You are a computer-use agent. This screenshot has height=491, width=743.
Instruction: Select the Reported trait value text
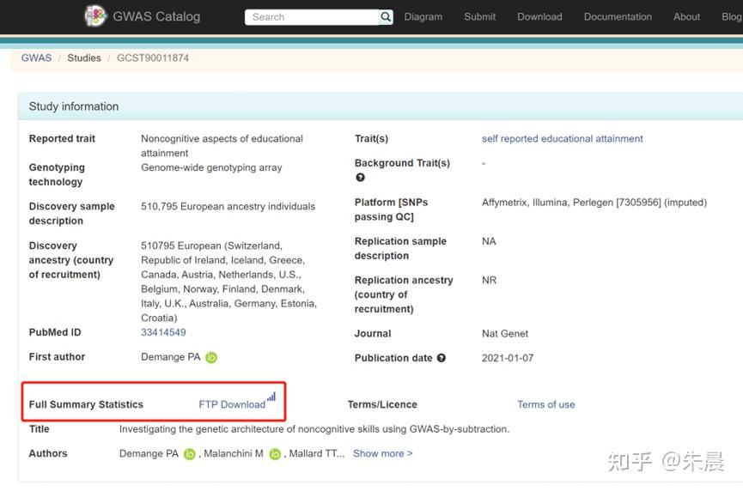click(222, 146)
